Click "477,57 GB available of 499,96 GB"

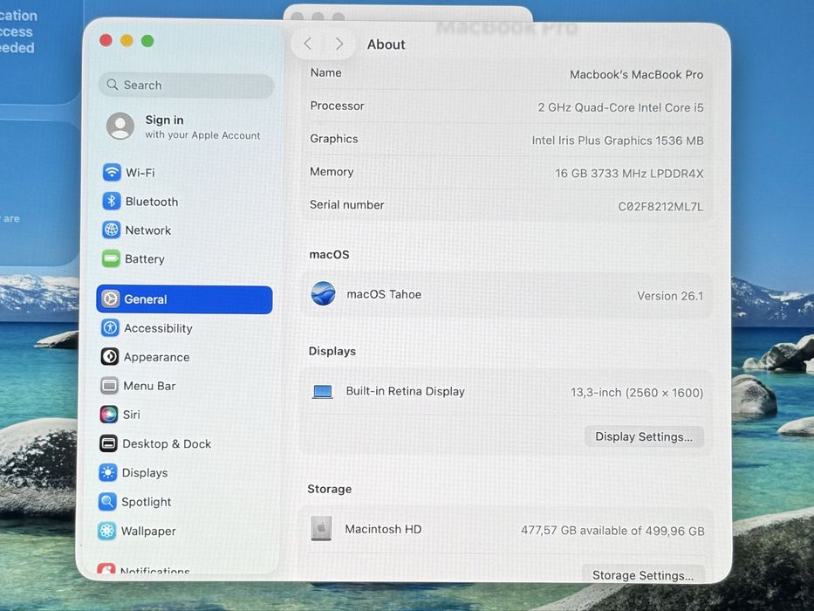612,531
